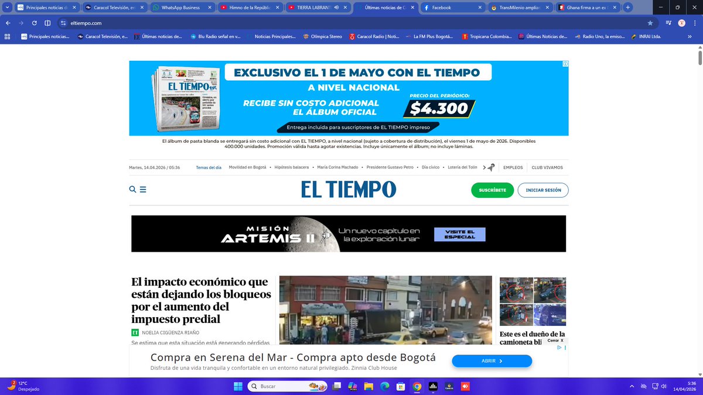Open the Día cívico topic
This screenshot has width=703, height=395.
coord(431,167)
